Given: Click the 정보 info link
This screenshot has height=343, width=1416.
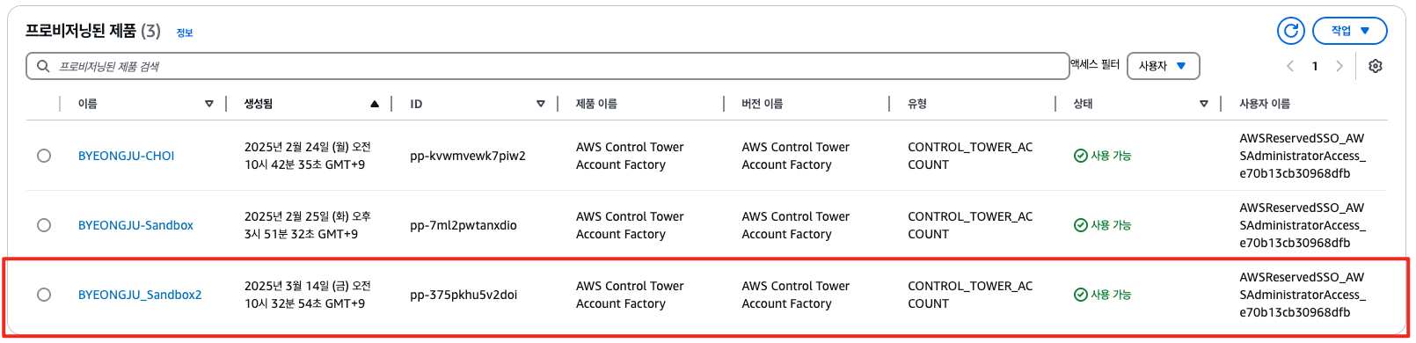Looking at the screenshot, I should 185,33.
